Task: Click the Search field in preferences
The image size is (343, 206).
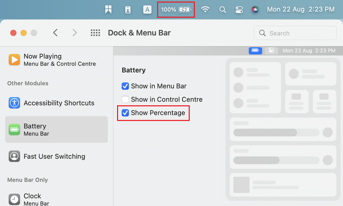Action: point(295,33)
